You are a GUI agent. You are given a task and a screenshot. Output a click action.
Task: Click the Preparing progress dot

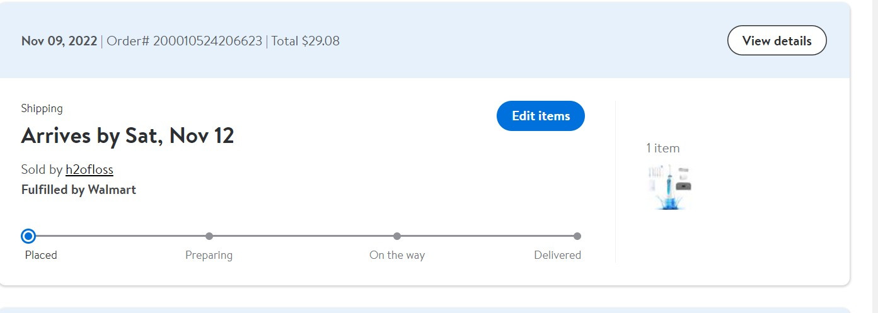[x=209, y=236]
